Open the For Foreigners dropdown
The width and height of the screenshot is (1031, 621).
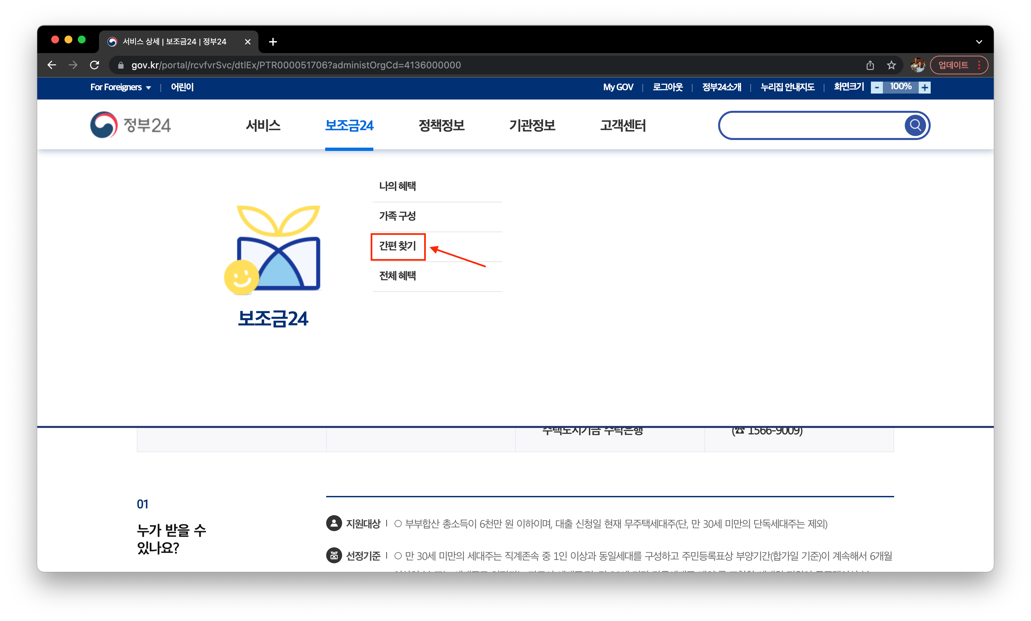(x=121, y=87)
